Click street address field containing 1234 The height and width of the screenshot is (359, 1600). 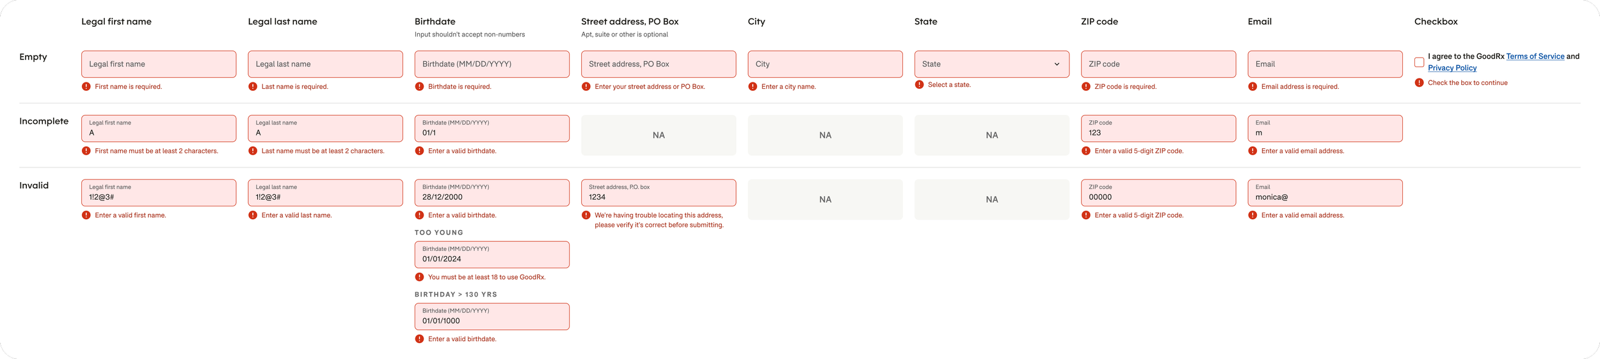coord(659,193)
